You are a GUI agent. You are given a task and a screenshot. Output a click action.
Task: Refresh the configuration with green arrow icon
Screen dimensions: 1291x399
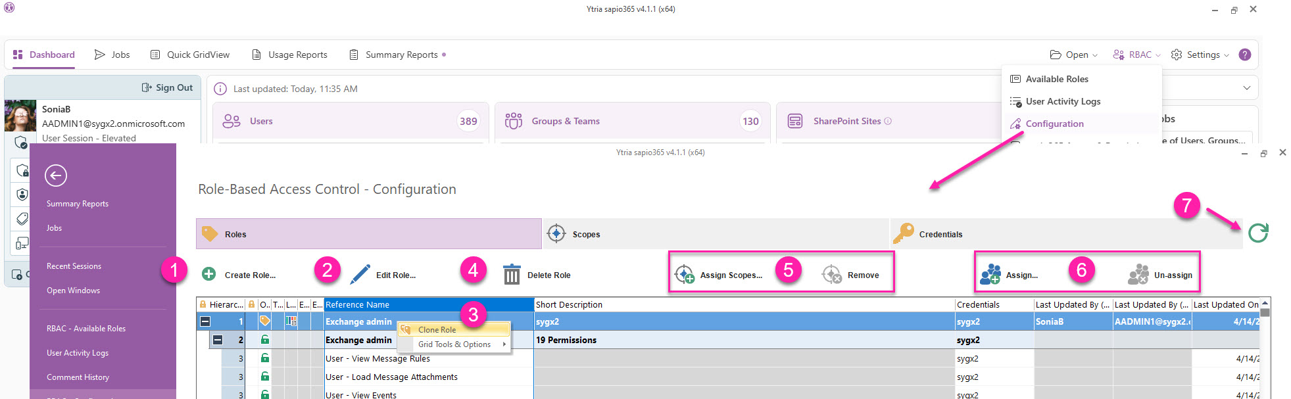[x=1257, y=233]
